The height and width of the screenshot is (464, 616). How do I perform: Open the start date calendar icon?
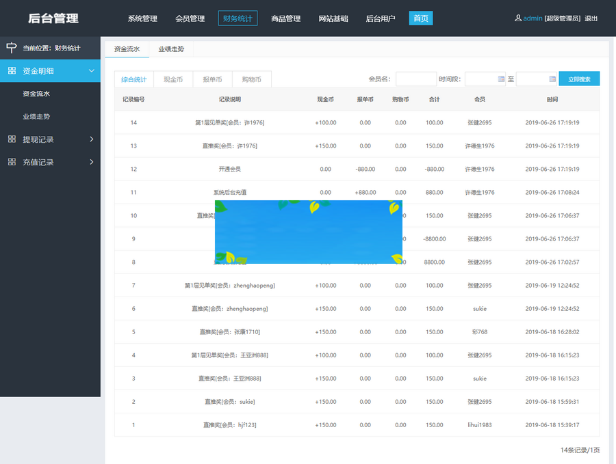[501, 79]
